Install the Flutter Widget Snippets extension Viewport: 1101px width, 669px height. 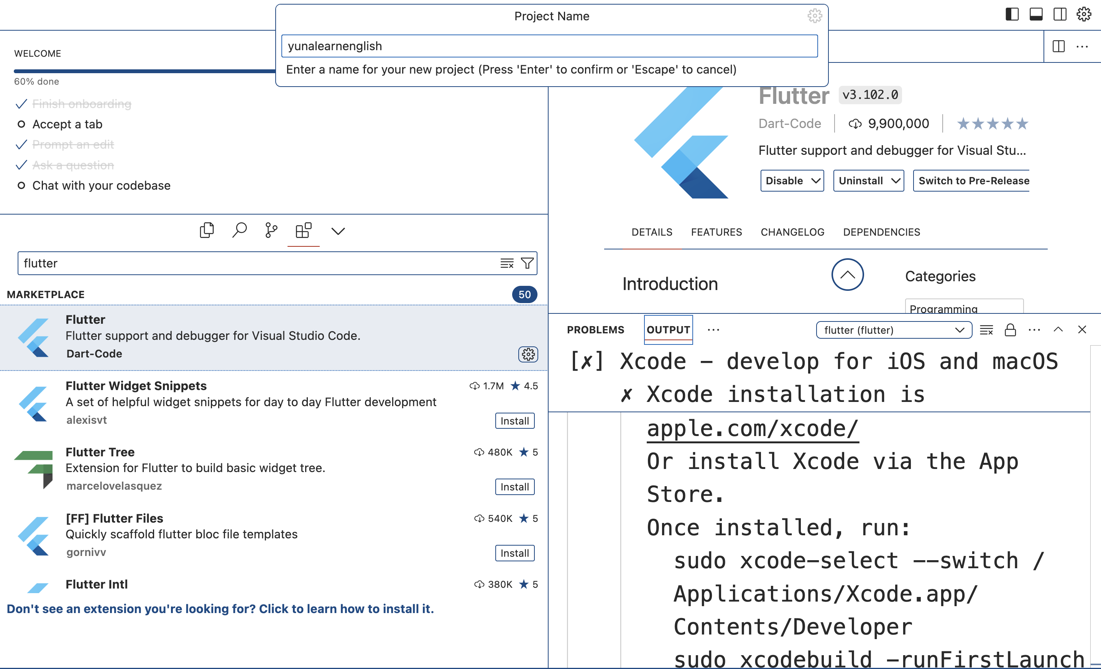pos(515,421)
